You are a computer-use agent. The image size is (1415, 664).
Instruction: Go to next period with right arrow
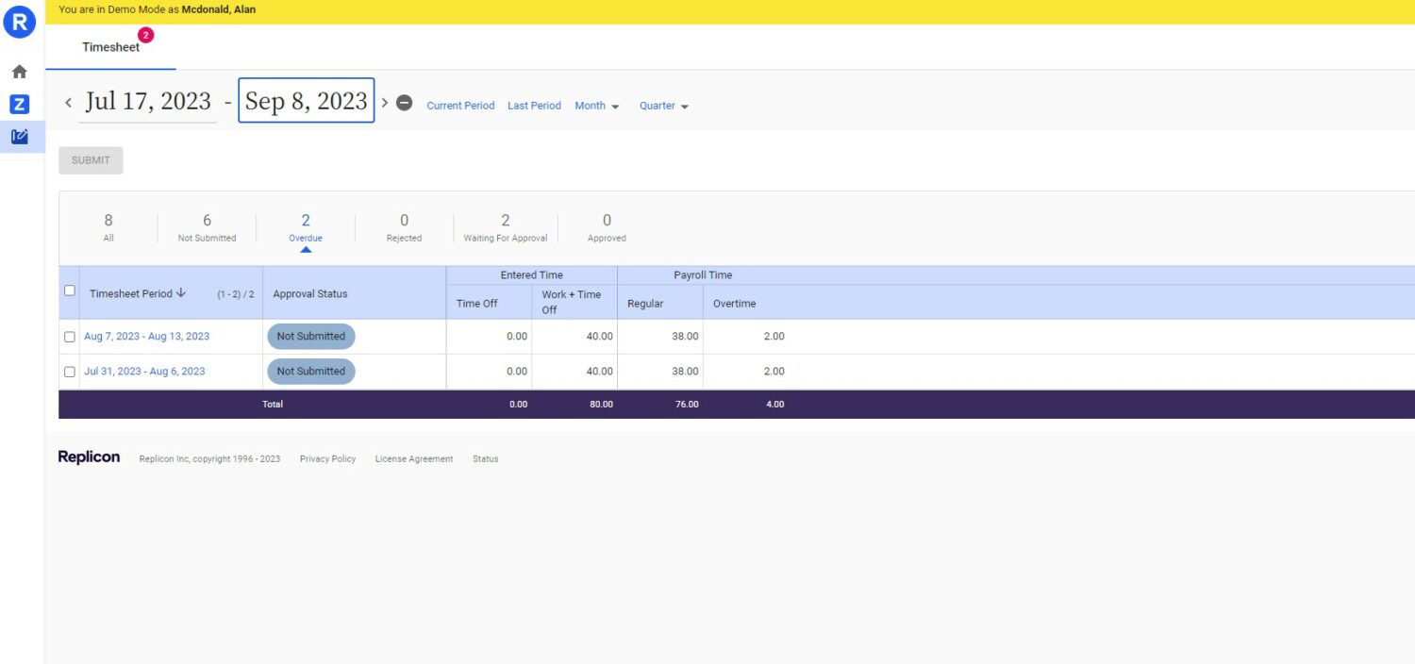click(385, 101)
